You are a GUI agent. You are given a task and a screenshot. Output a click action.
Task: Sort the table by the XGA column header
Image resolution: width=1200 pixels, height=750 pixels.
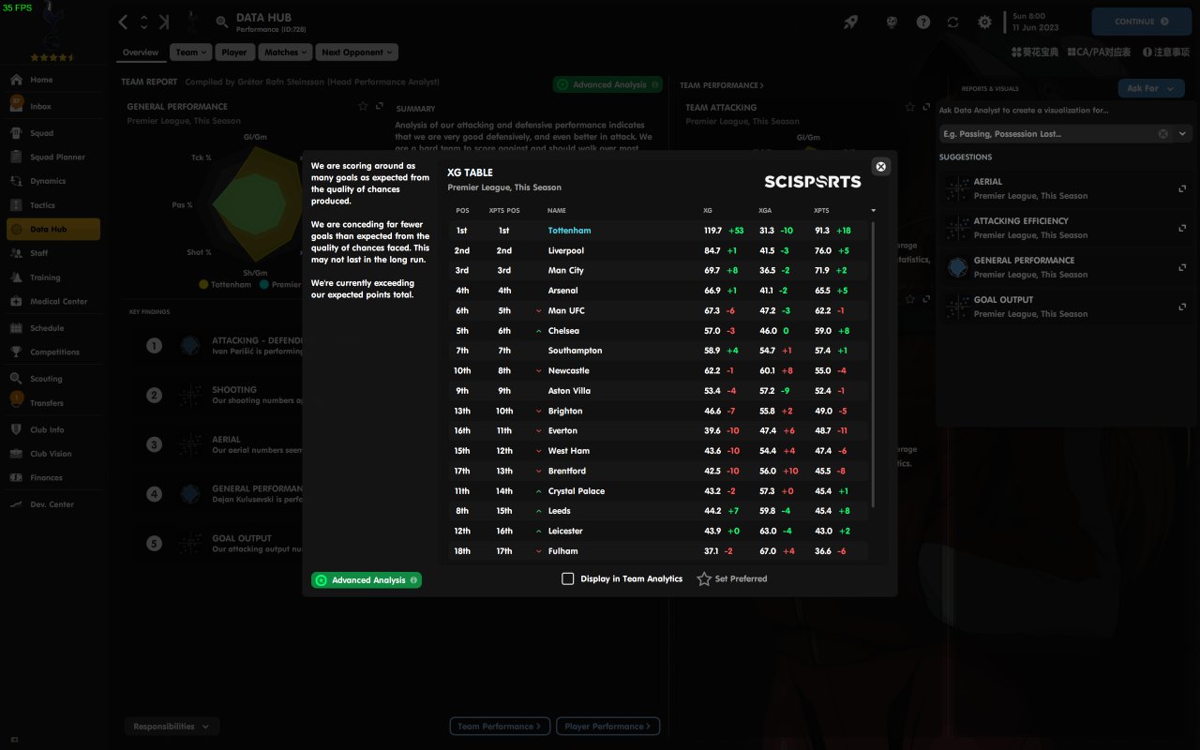pyautogui.click(x=765, y=211)
